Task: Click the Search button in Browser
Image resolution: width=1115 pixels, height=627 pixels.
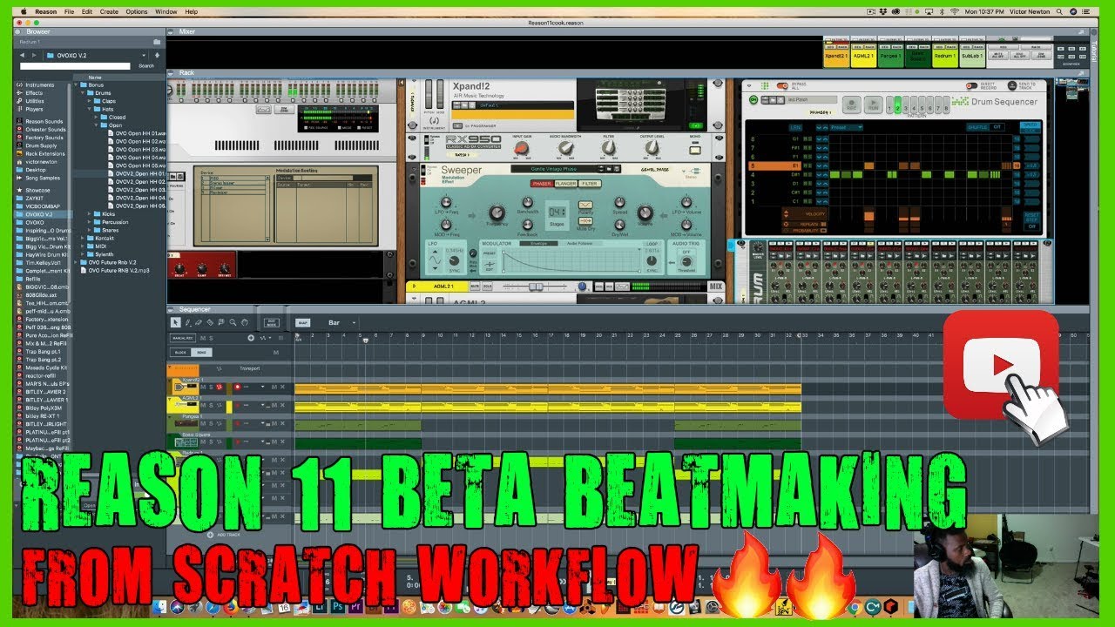Action: (146, 66)
